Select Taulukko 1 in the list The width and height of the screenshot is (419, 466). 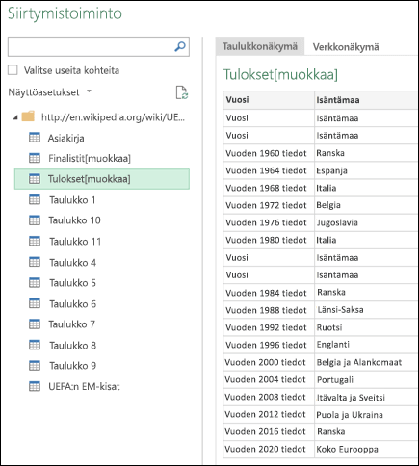click(x=72, y=200)
